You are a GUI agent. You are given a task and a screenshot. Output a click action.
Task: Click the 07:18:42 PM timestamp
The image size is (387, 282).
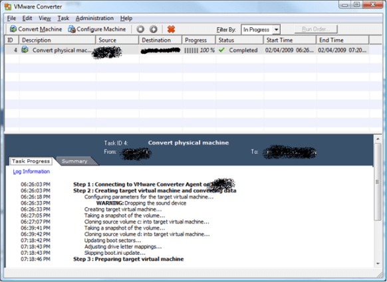[x=35, y=240]
